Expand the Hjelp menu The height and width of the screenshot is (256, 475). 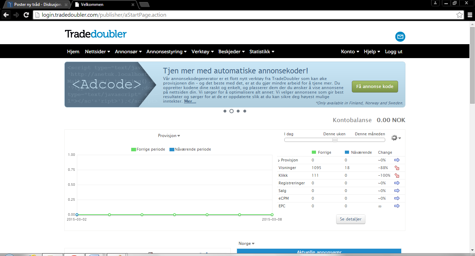[372, 51]
